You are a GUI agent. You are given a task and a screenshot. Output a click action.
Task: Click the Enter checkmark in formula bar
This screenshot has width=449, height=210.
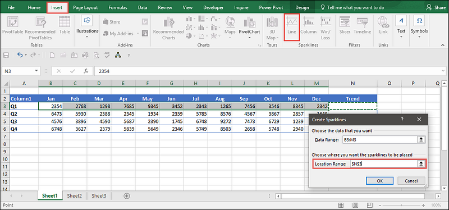(72, 71)
